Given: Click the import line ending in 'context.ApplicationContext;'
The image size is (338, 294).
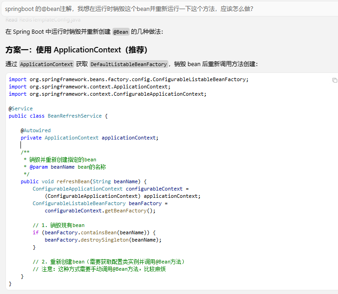Looking at the screenshot, I should click(90, 87).
